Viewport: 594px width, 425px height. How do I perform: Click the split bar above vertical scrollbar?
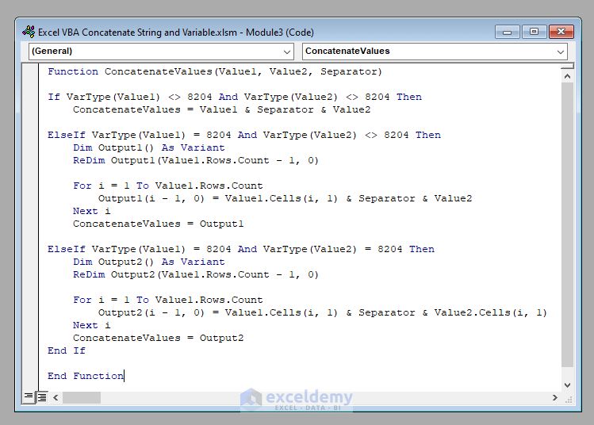click(567, 67)
